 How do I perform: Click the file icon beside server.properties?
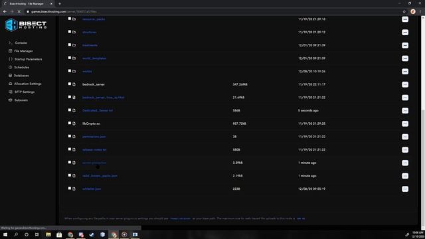[74, 163]
